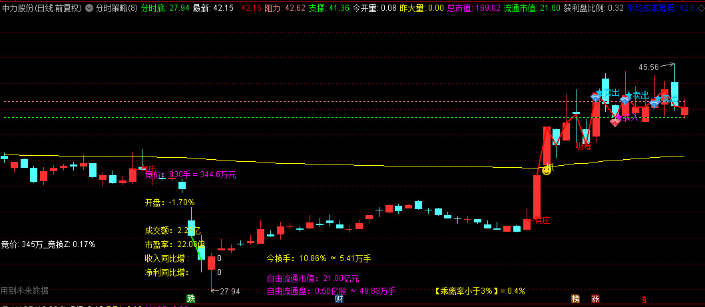
Task: Click the red diamond buy signal icon
Action: 614,122
